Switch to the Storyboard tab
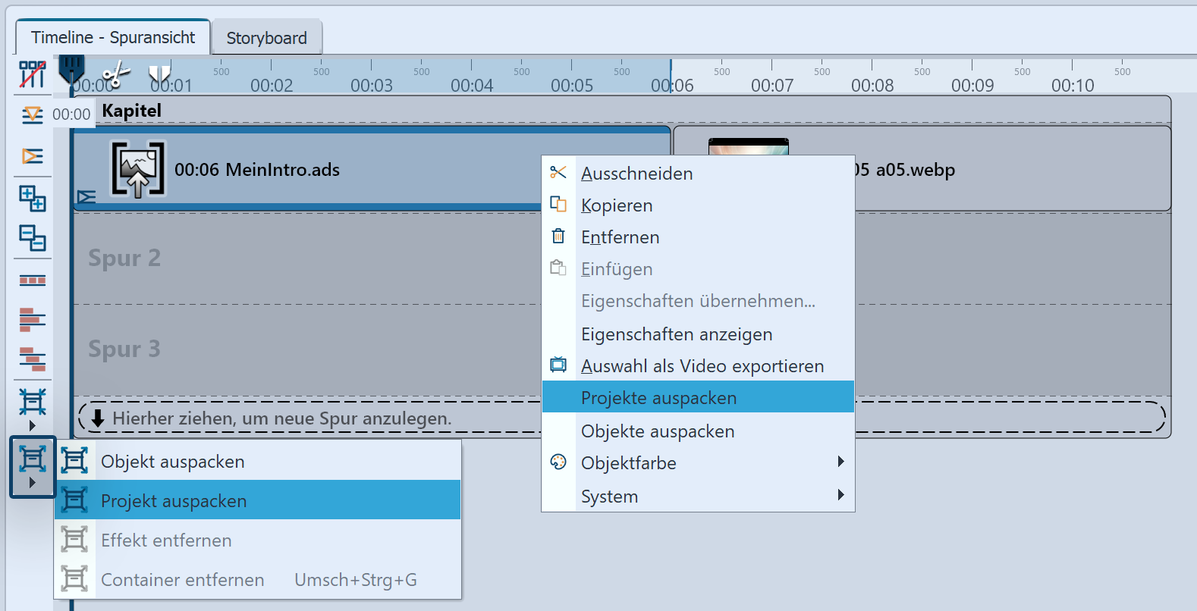 pos(266,38)
